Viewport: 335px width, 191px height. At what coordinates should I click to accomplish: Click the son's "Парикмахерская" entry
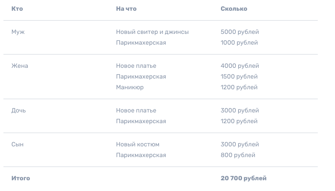pos(141,155)
